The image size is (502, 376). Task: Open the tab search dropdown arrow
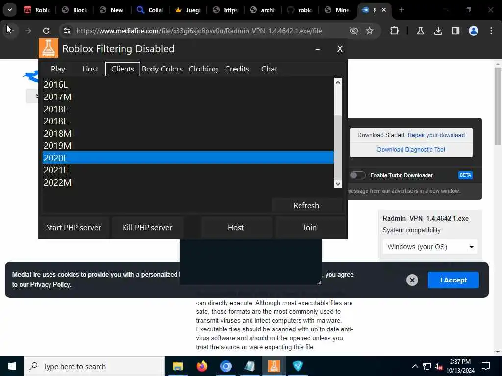pos(10,10)
